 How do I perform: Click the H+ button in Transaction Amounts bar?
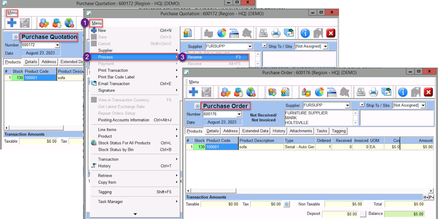coord(426,197)
